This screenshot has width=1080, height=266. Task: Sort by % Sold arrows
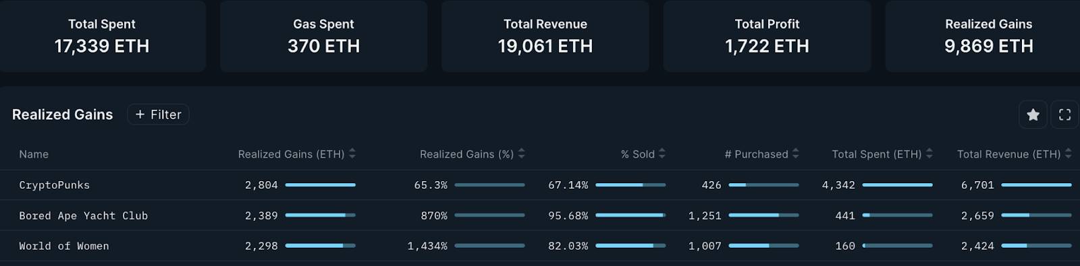coord(662,154)
